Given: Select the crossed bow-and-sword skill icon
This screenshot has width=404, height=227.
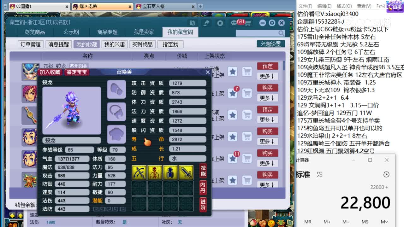Looking at the screenshot, I should tap(140, 172).
